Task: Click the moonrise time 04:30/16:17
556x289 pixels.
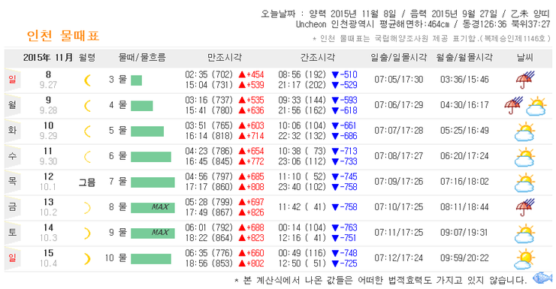Action: [x=464, y=105]
